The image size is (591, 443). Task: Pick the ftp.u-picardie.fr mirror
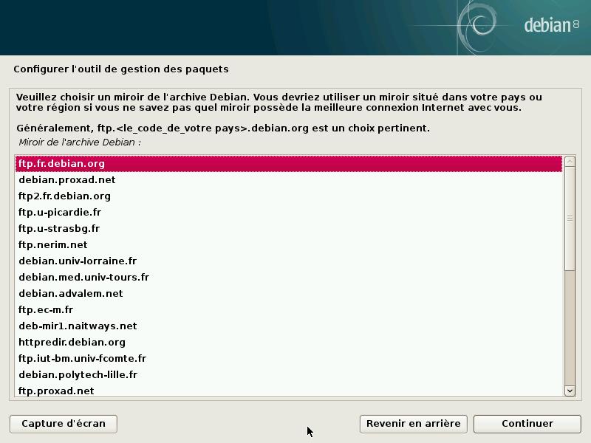[60, 213]
